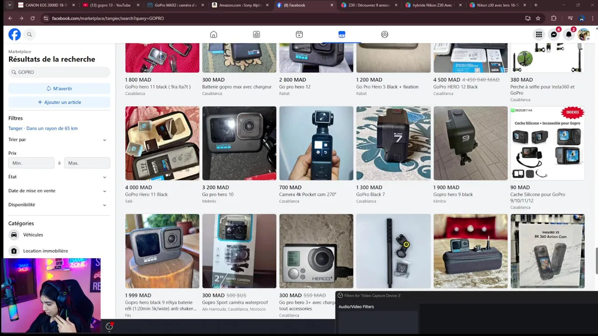Click the Audio/Video Filters label in OBS panel
The width and height of the screenshot is (598, 336).
pyautogui.click(x=356, y=307)
